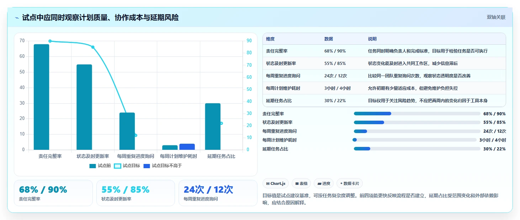Viewport: 520px width, 220px height.
Task: Open the 55% / 85% 状态及时更新率 data card
Action: [136, 193]
